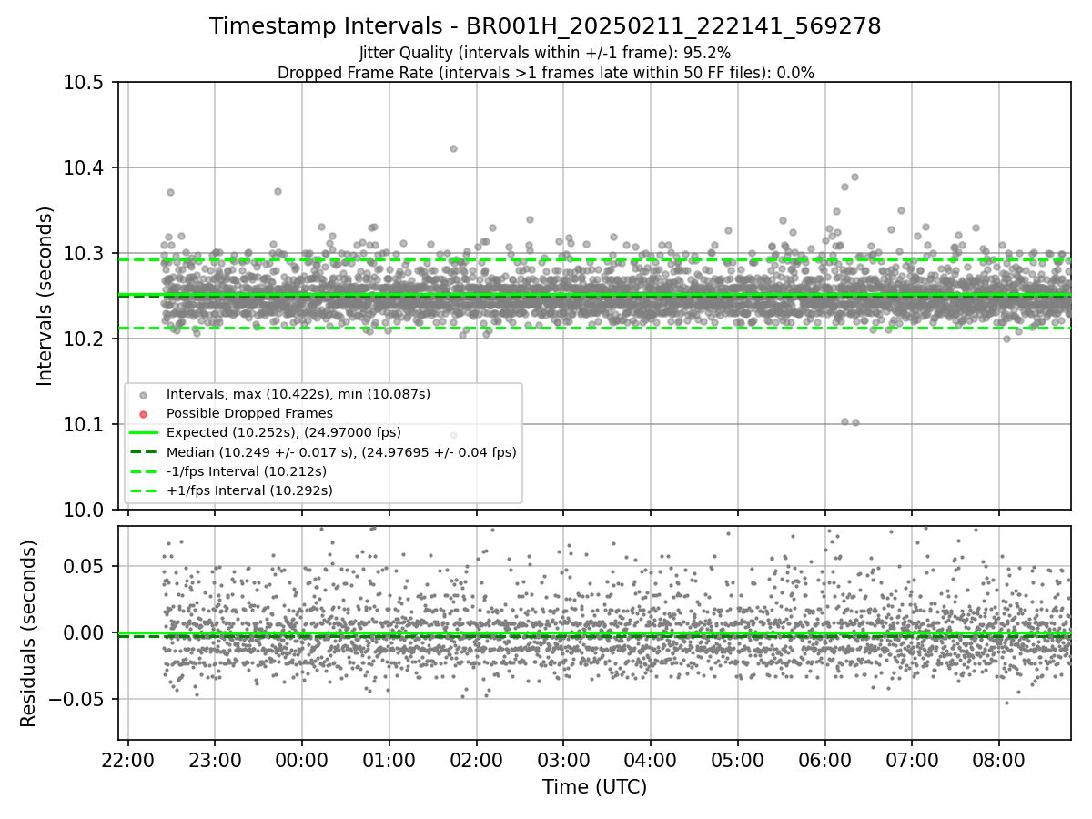
Task: Click the 04:00 time tick label
Action: (x=651, y=759)
